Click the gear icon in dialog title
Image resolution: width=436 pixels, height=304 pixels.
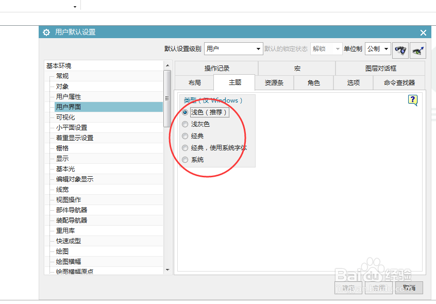coord(46,32)
